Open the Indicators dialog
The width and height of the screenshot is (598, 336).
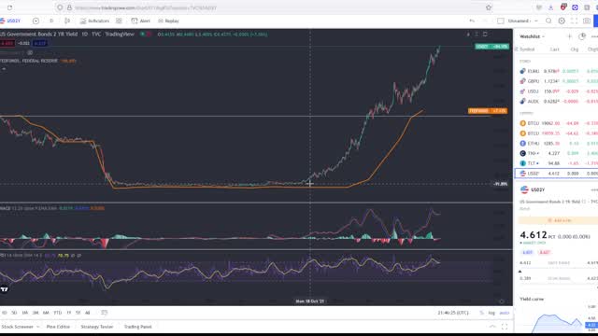point(94,21)
